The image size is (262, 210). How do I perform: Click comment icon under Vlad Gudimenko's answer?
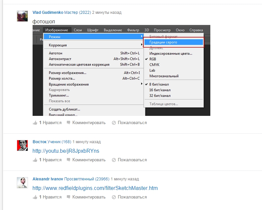tap(68, 123)
